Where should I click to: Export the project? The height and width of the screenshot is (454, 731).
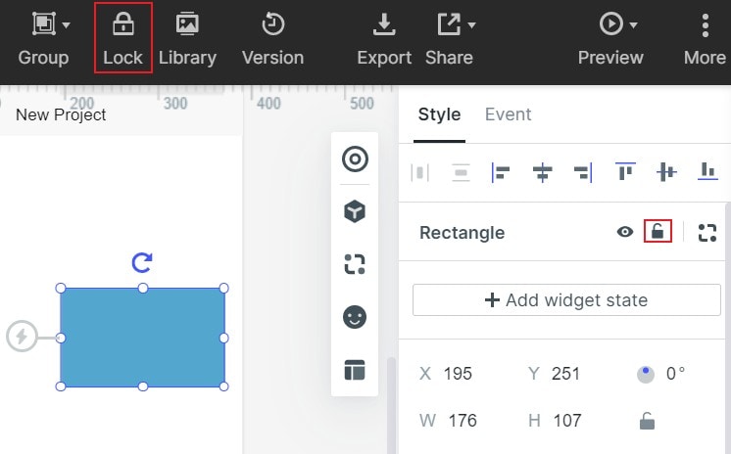click(384, 38)
